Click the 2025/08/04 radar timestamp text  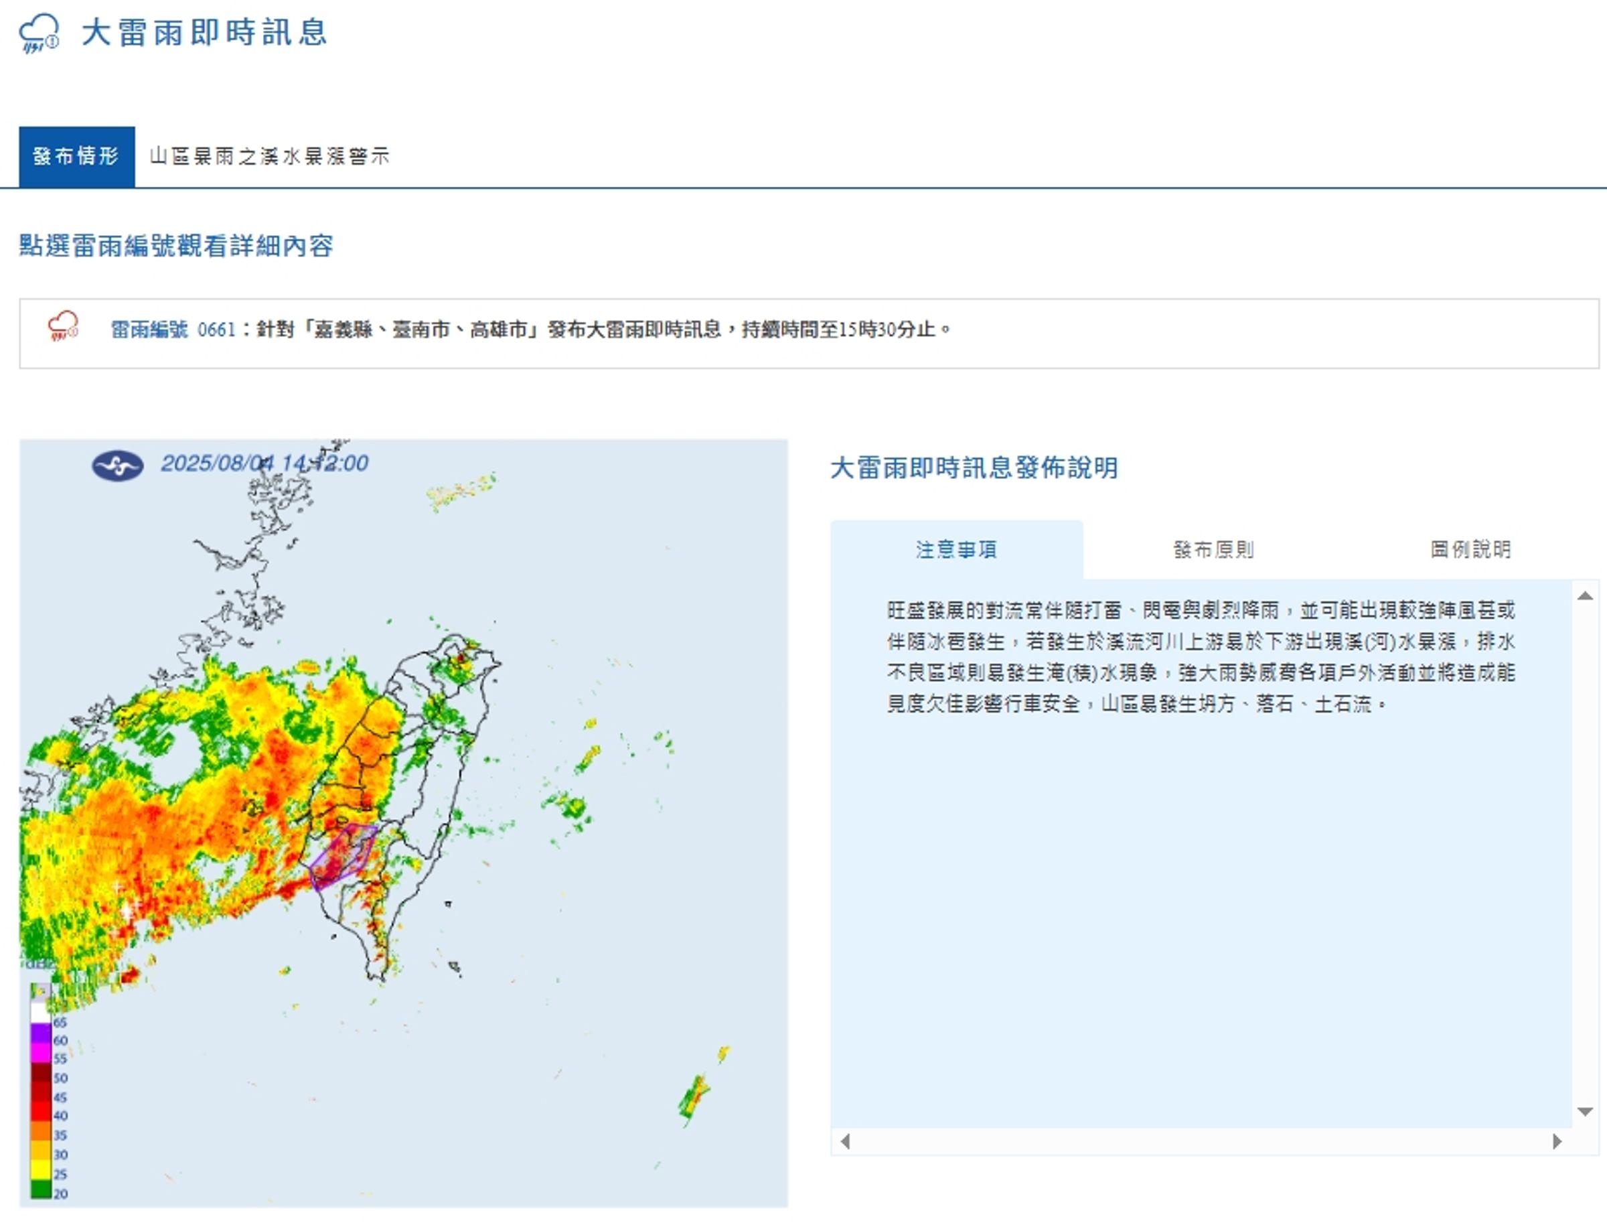tap(264, 463)
